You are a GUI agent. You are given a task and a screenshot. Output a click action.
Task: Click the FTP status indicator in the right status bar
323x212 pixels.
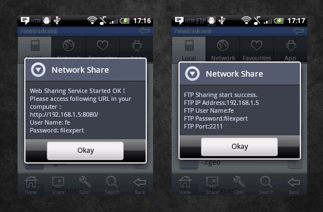(201, 21)
